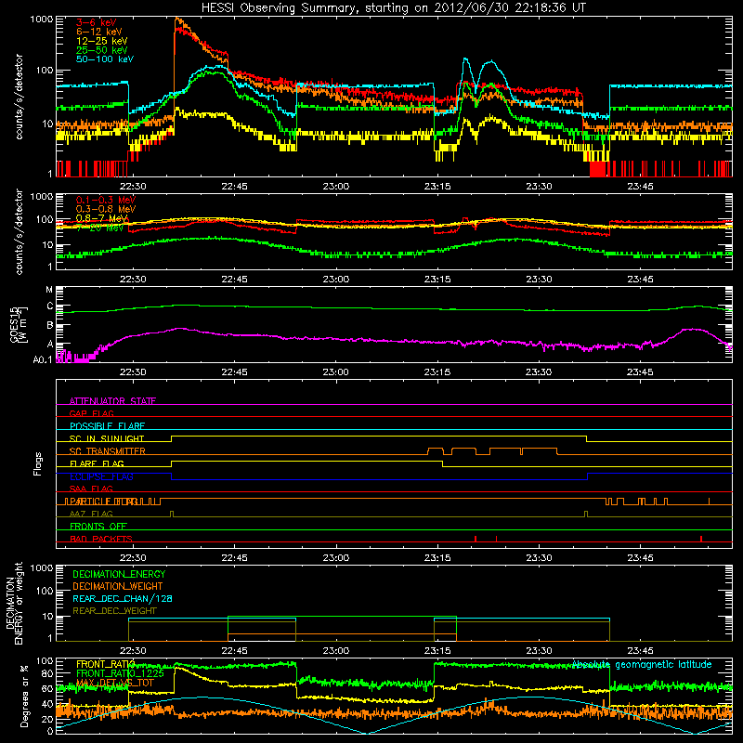Click the DECIMATION_ENERGY legend label
The width and height of the screenshot is (743, 743).
click(x=119, y=574)
